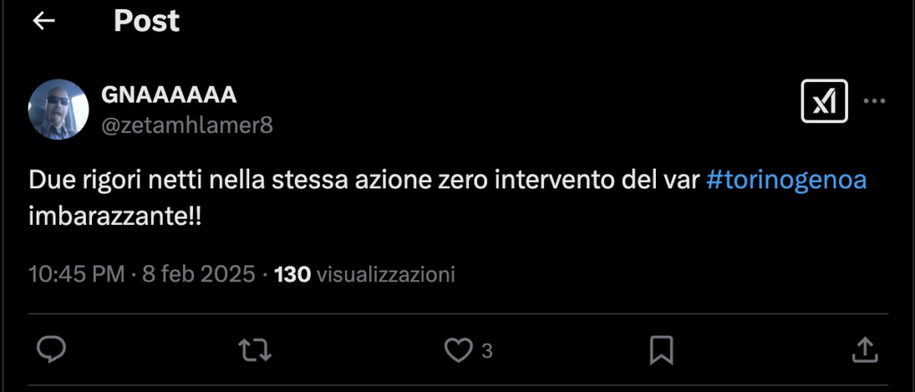Click the visualizzazioni label
The image size is (915, 392).
(x=385, y=273)
